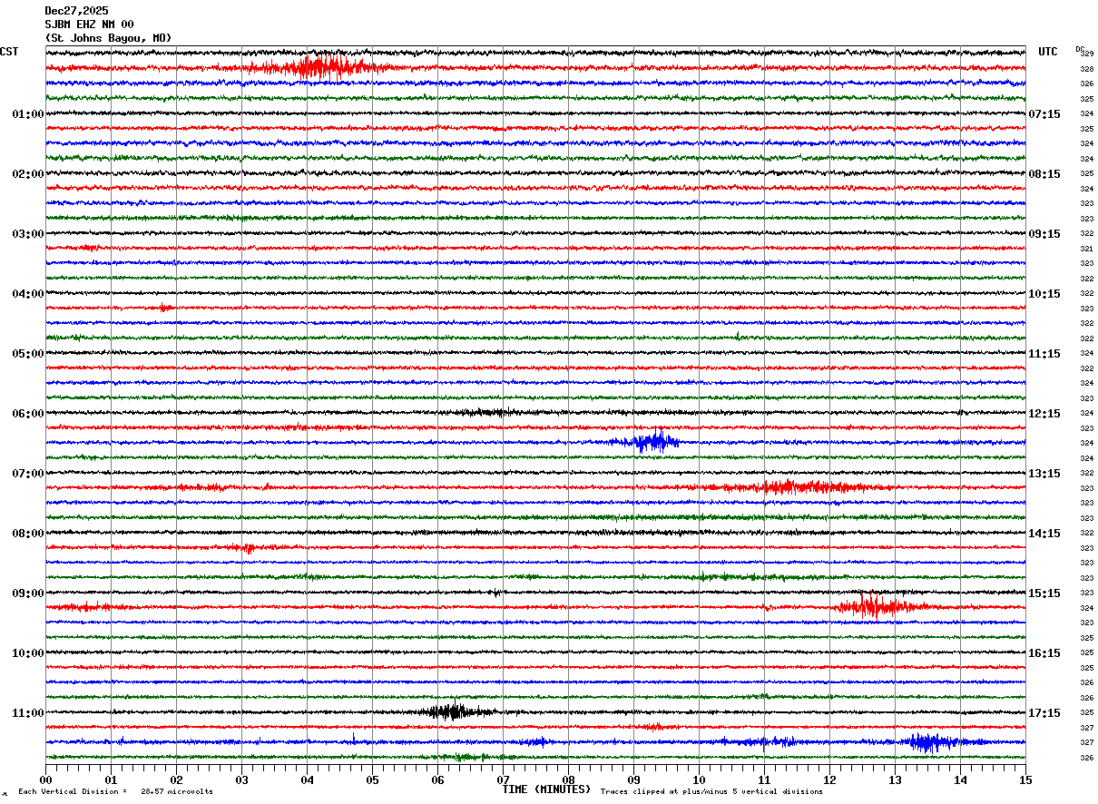Click the large red seismic burst in the top hour
Screen dimensions: 1098x804
click(322, 67)
